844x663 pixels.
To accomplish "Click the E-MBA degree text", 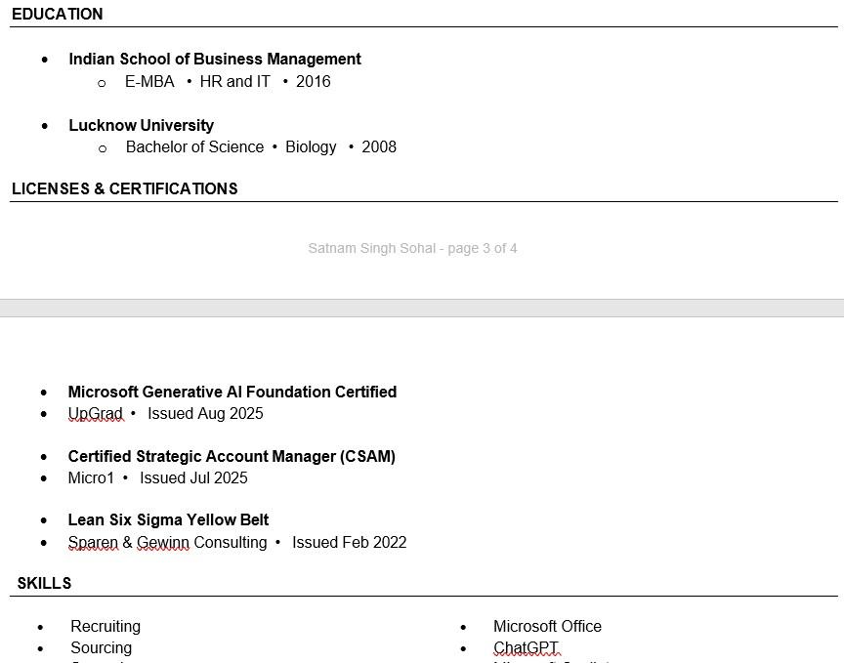I will tap(149, 82).
